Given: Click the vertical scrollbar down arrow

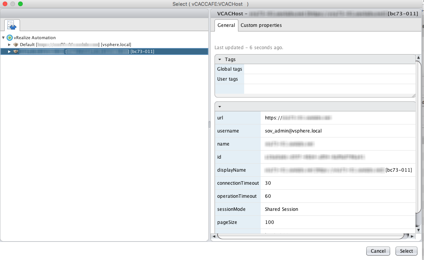Looking at the screenshot, I should click(x=418, y=230).
